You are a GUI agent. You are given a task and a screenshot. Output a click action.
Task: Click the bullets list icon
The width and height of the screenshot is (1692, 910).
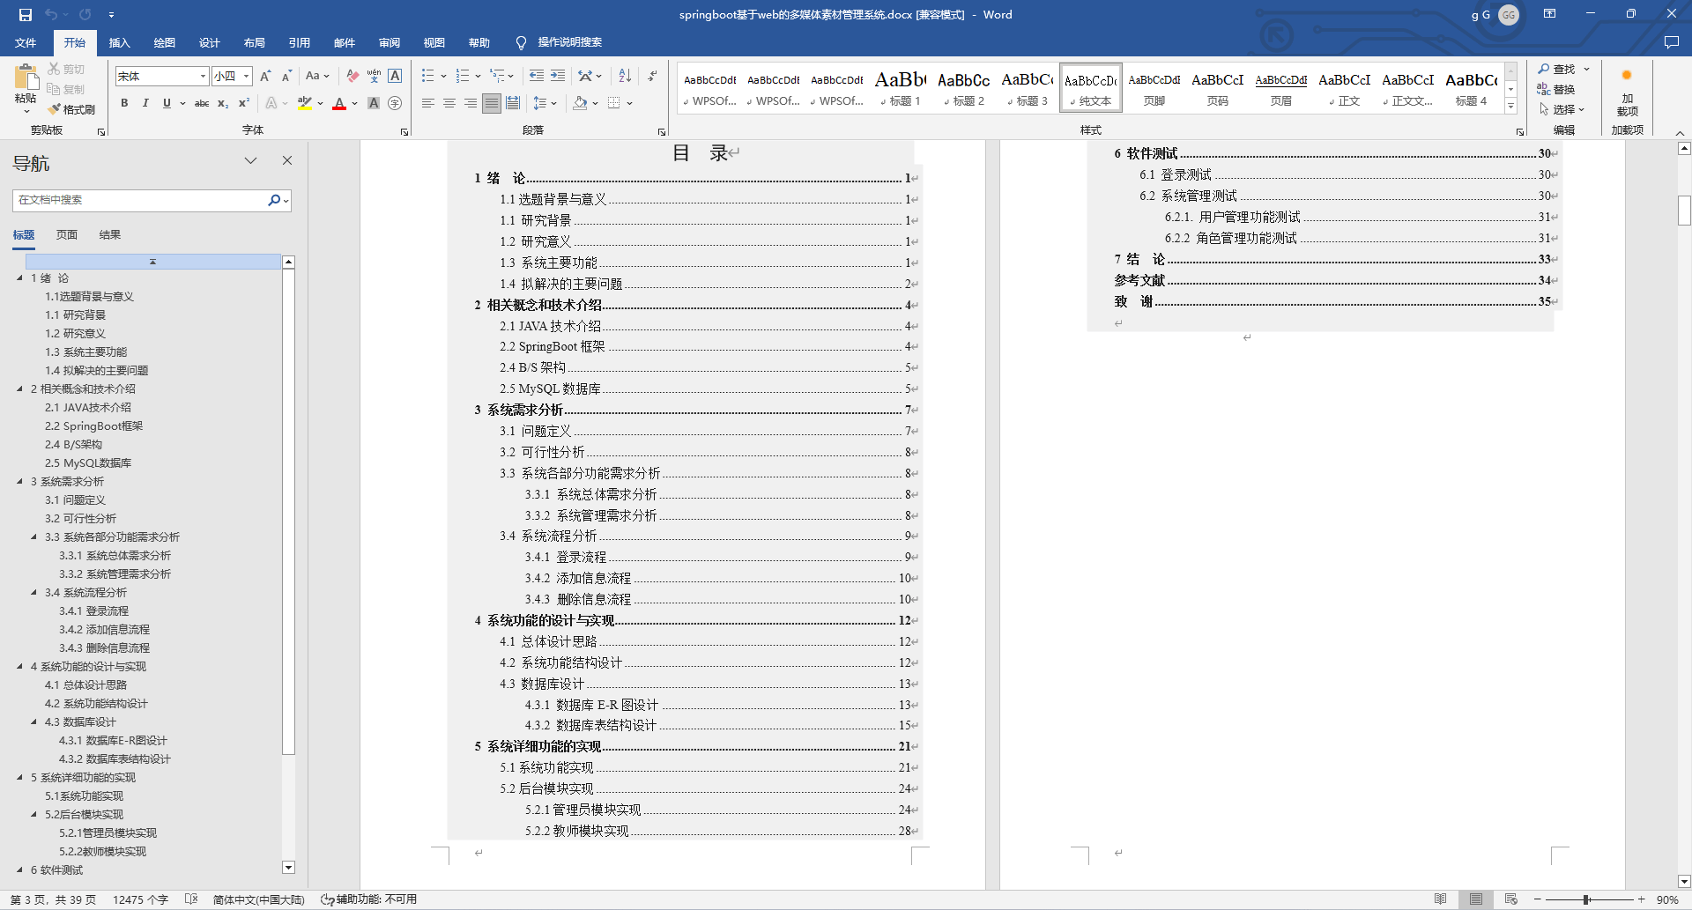(x=427, y=75)
